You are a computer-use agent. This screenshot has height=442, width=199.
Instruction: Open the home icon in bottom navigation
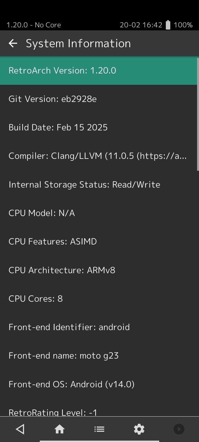tap(59, 429)
